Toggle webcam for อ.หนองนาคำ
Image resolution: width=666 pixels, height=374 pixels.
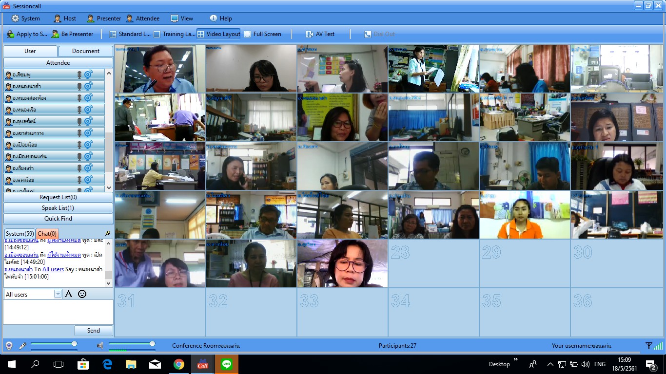pos(88,86)
